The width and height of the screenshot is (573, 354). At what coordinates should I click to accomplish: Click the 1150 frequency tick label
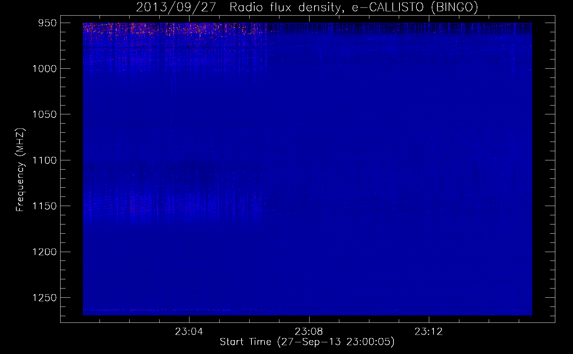pyautogui.click(x=44, y=206)
